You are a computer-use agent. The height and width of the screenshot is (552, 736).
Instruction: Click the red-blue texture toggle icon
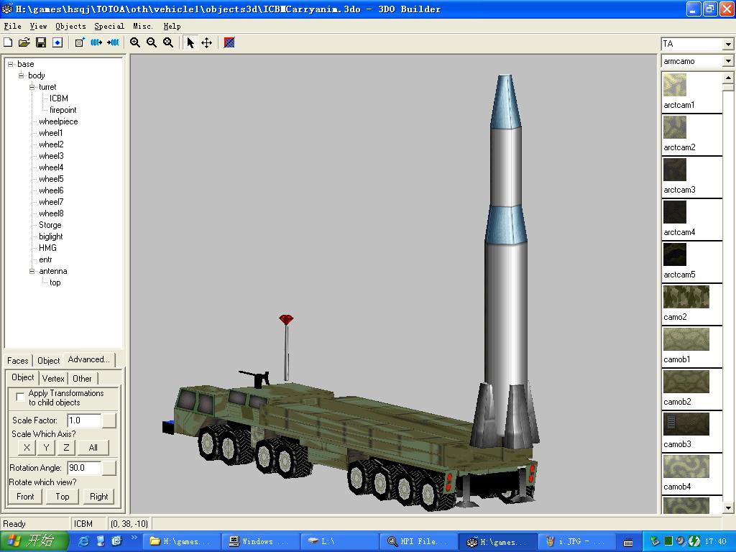[x=229, y=42]
